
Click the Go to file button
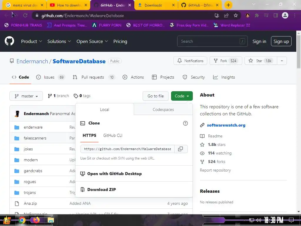pyautogui.click(x=155, y=96)
